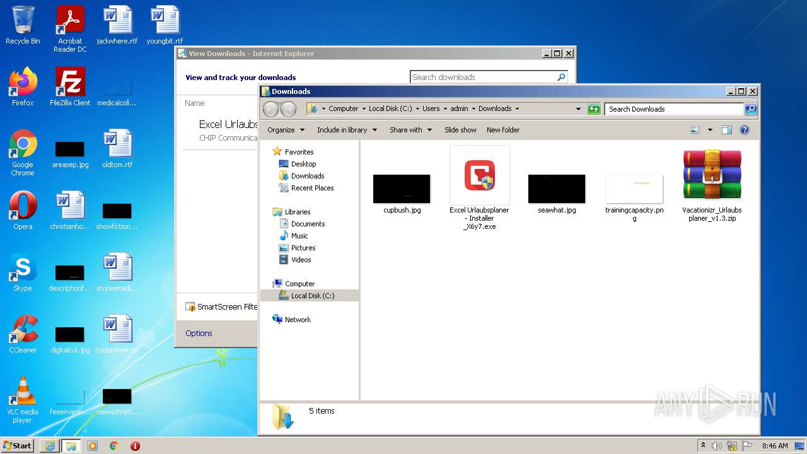The height and width of the screenshot is (454, 807).
Task: Open the Share with dropdown
Action: [410, 130]
